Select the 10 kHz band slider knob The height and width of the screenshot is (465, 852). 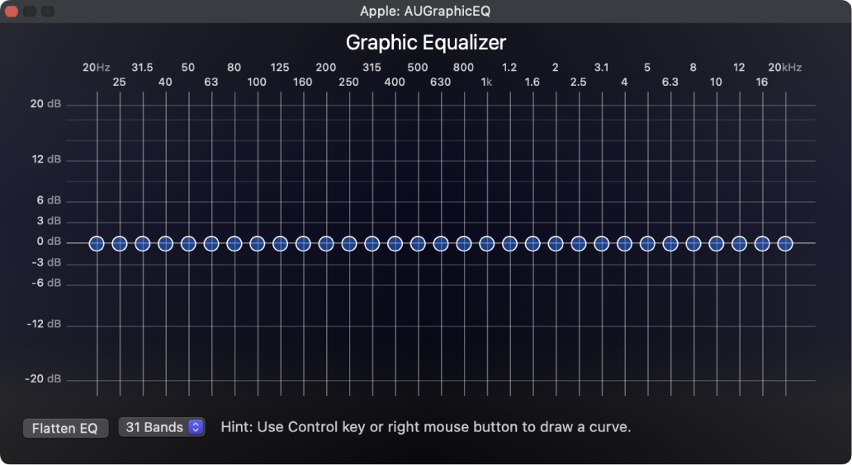(x=716, y=243)
